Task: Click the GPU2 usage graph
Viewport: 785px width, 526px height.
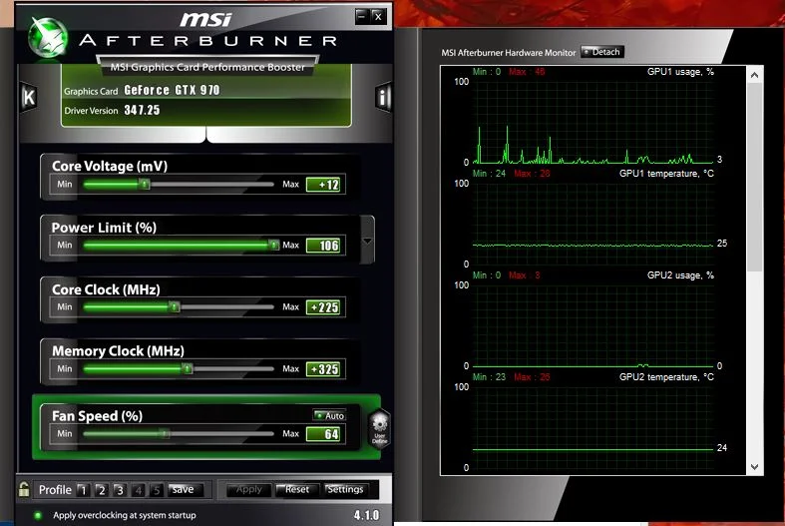Action: pyautogui.click(x=592, y=325)
